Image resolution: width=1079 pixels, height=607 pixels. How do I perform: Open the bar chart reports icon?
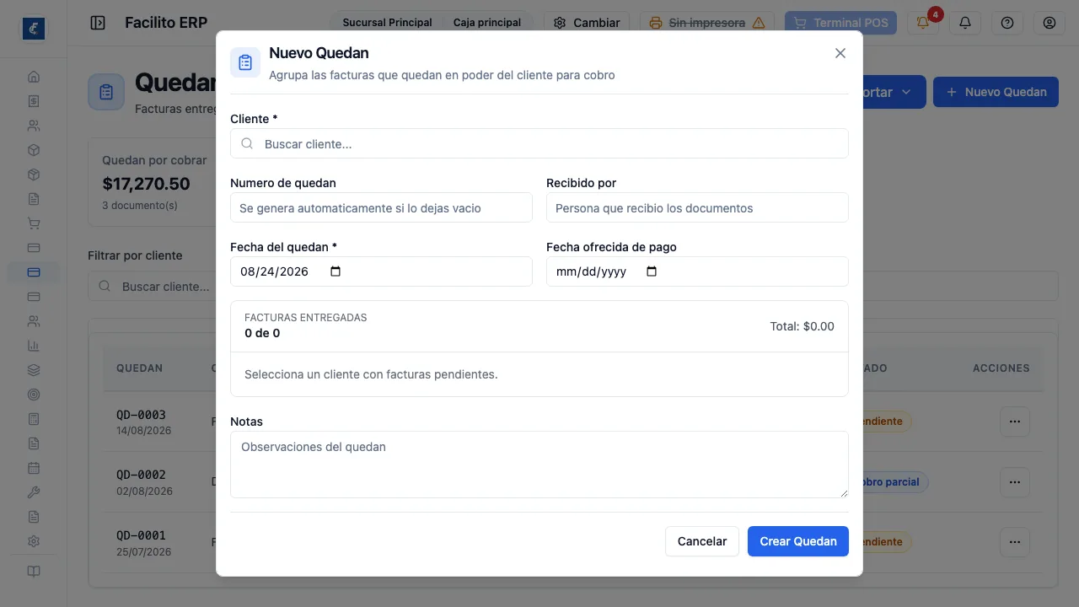click(x=34, y=346)
